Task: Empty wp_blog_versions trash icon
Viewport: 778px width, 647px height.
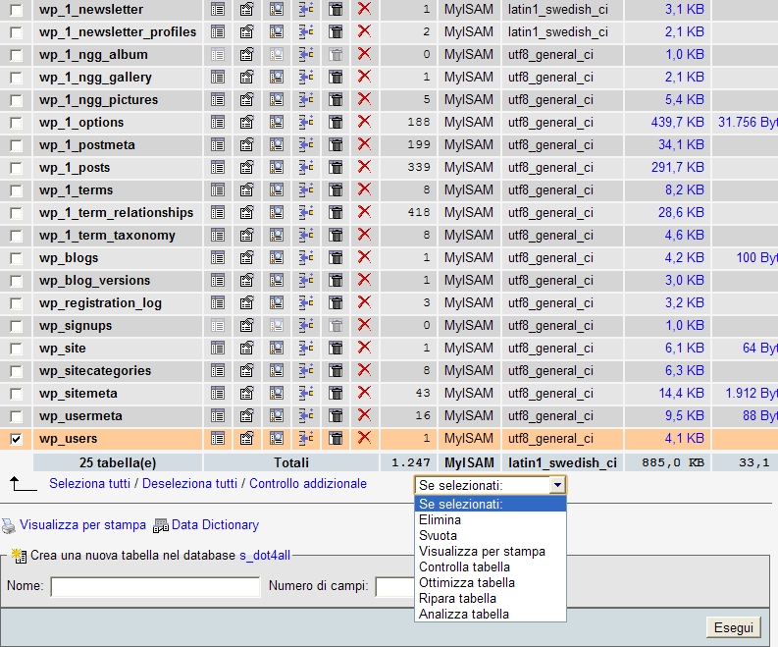Action: point(336,281)
